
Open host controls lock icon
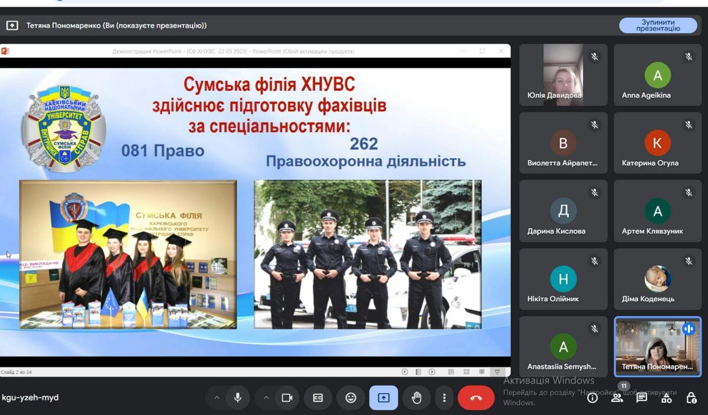coord(691,398)
